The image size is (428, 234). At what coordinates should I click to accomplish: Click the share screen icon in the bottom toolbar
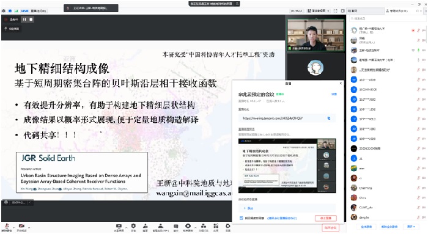click(x=119, y=228)
